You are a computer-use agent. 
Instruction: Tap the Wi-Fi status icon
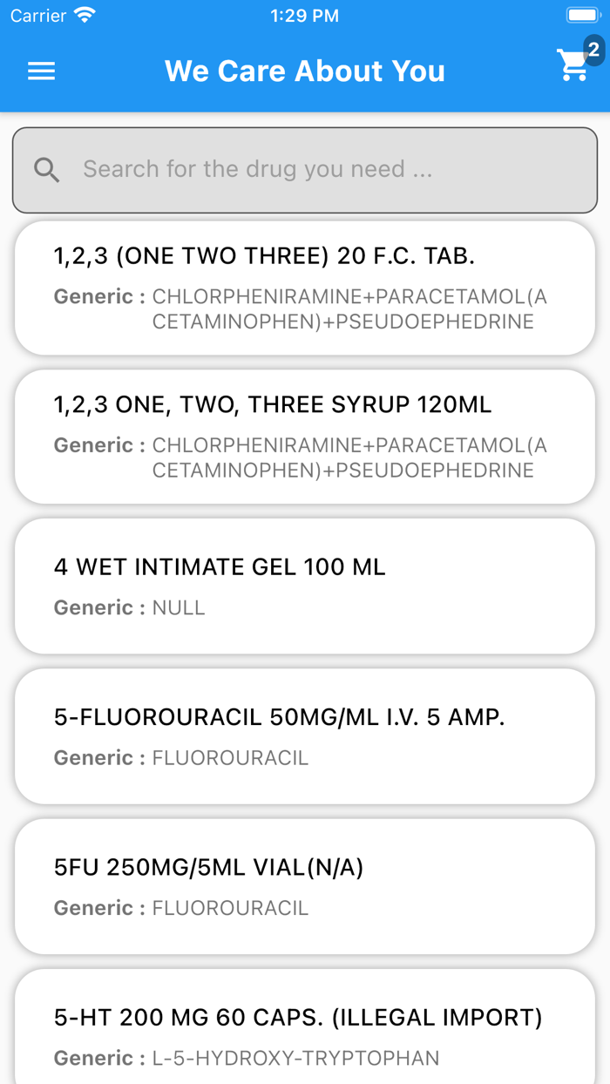85,16
